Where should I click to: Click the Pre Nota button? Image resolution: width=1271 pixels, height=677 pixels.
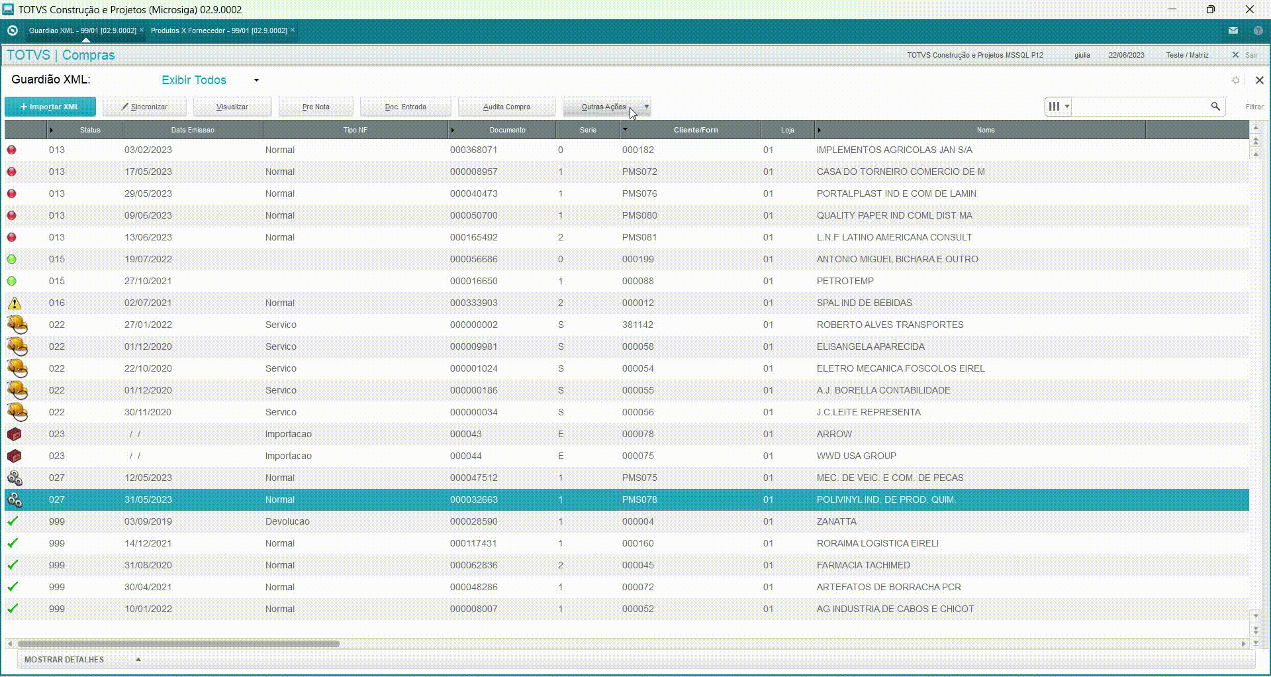pos(316,107)
